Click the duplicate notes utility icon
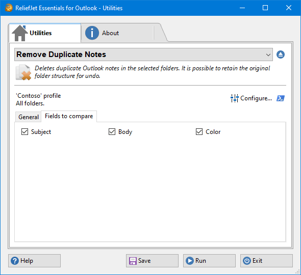 click(x=23, y=72)
